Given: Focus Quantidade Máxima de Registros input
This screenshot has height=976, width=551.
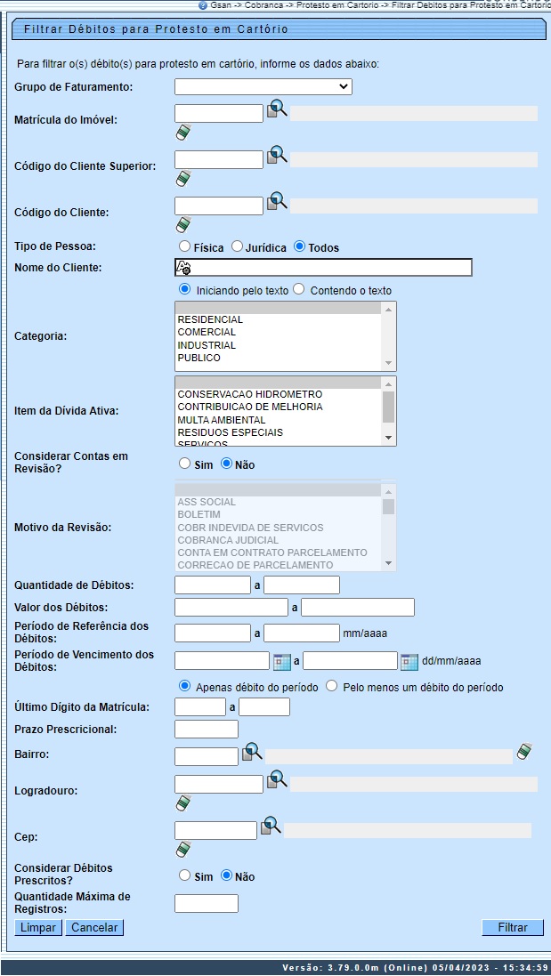Looking at the screenshot, I should tap(207, 903).
